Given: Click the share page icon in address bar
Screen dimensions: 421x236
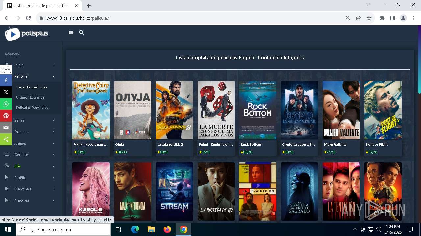Looking at the screenshot, I should point(359,18).
